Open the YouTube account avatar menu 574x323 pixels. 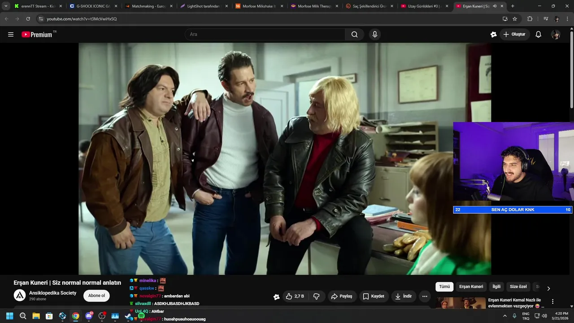(x=556, y=35)
